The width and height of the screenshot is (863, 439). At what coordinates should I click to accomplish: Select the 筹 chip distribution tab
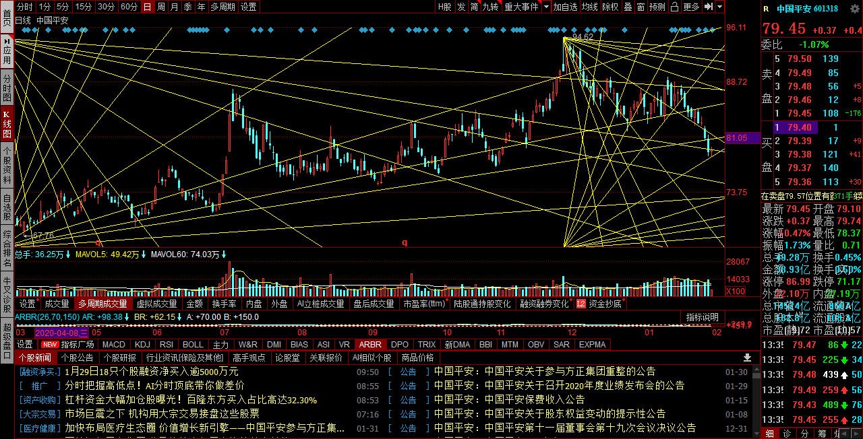click(823, 434)
